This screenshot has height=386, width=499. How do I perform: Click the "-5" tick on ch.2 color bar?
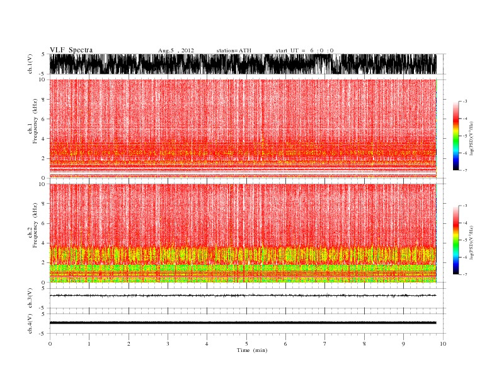464,240
